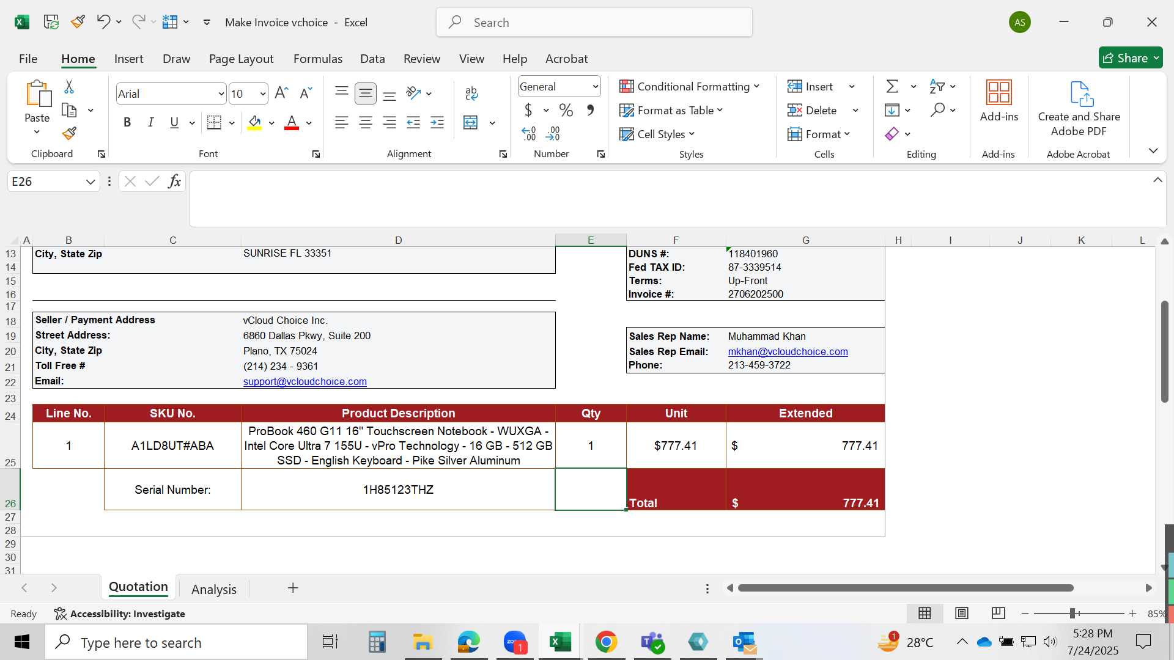Viewport: 1174px width, 660px height.
Task: Apply the Borders icon
Action: [214, 123]
